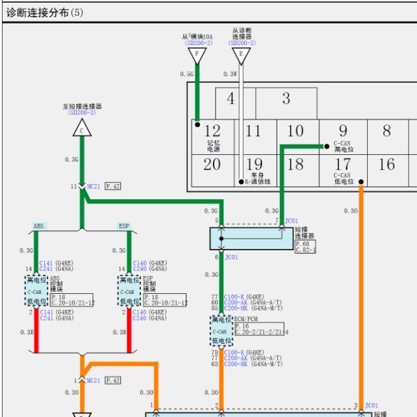417x417 pixels.
Task: Open the SD200-2 link under 从模块10A
Action: (198, 43)
